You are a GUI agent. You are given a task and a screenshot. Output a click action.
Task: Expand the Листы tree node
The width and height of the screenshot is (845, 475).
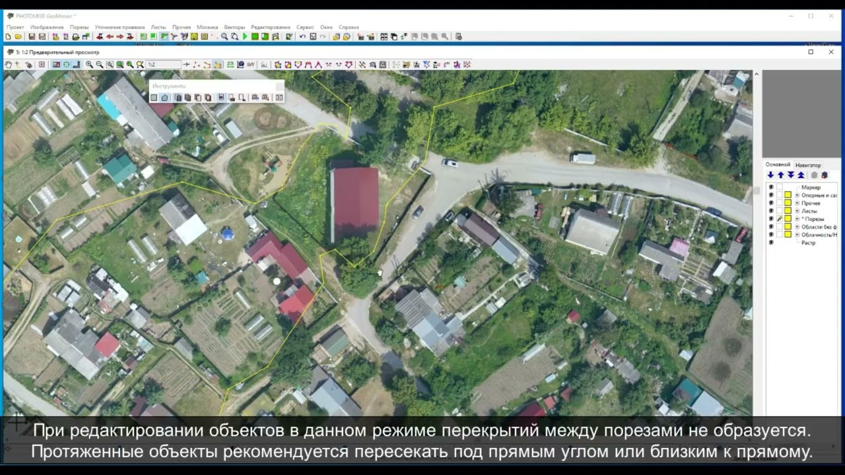click(x=797, y=211)
